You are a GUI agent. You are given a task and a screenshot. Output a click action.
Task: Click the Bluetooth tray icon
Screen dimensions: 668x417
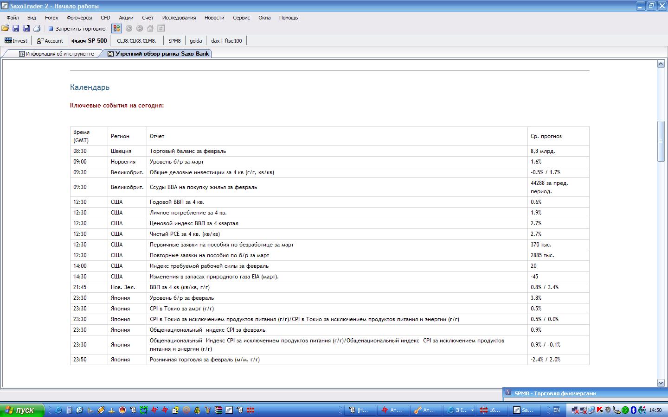pos(633,410)
